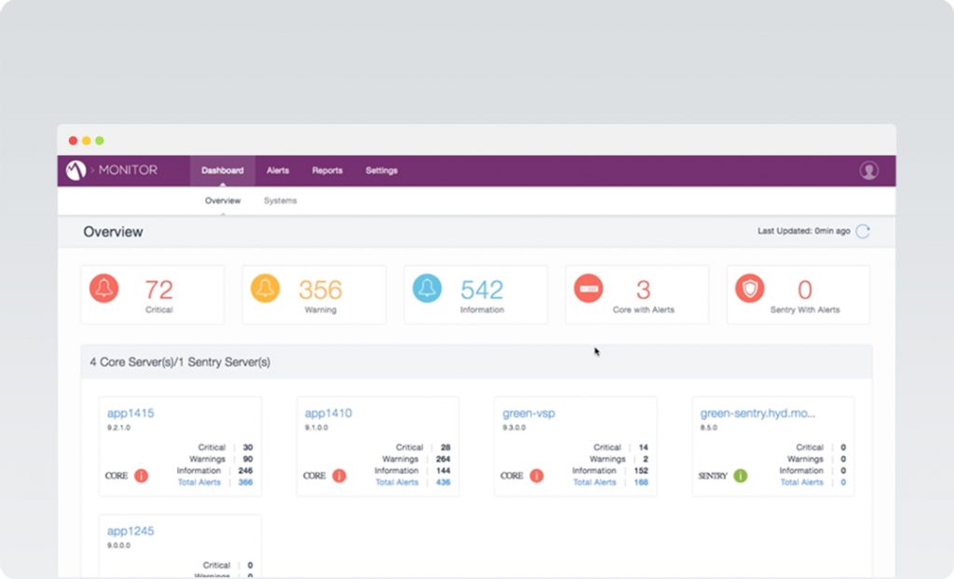Click the 4 Core Server(s)/1 Sentry Server(s) heading

pos(180,362)
